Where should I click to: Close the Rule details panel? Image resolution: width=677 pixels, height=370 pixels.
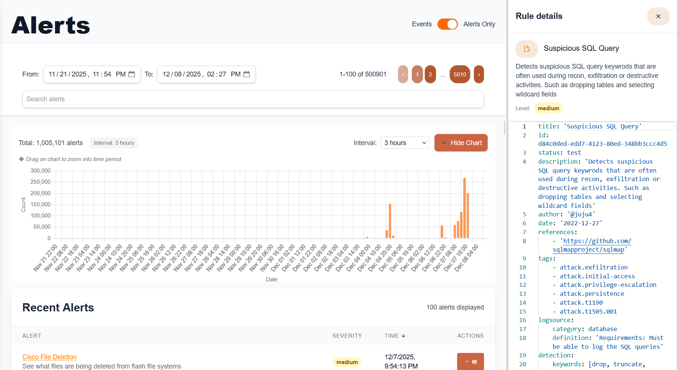coord(658,16)
